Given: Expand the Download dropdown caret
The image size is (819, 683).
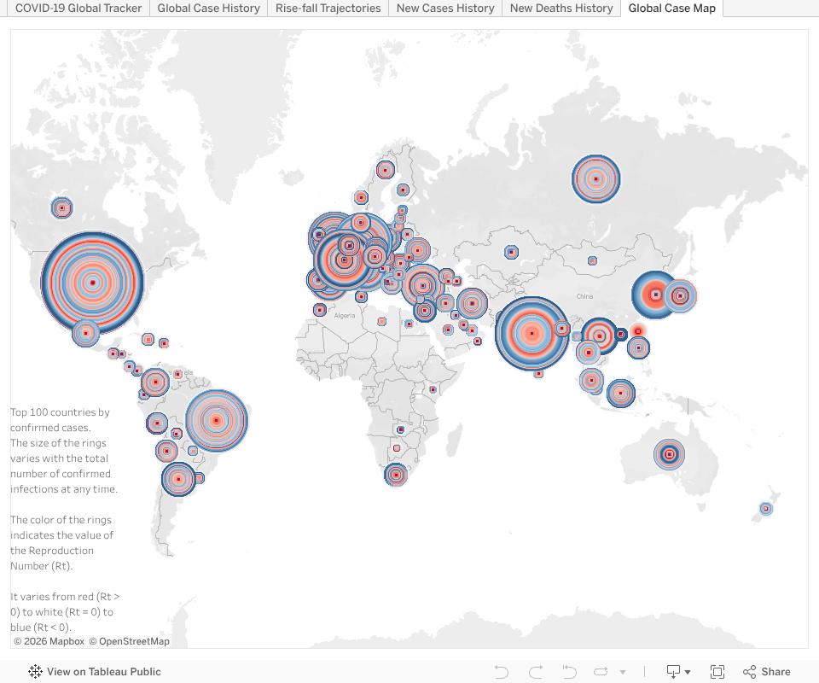Looking at the screenshot, I should tap(688, 673).
